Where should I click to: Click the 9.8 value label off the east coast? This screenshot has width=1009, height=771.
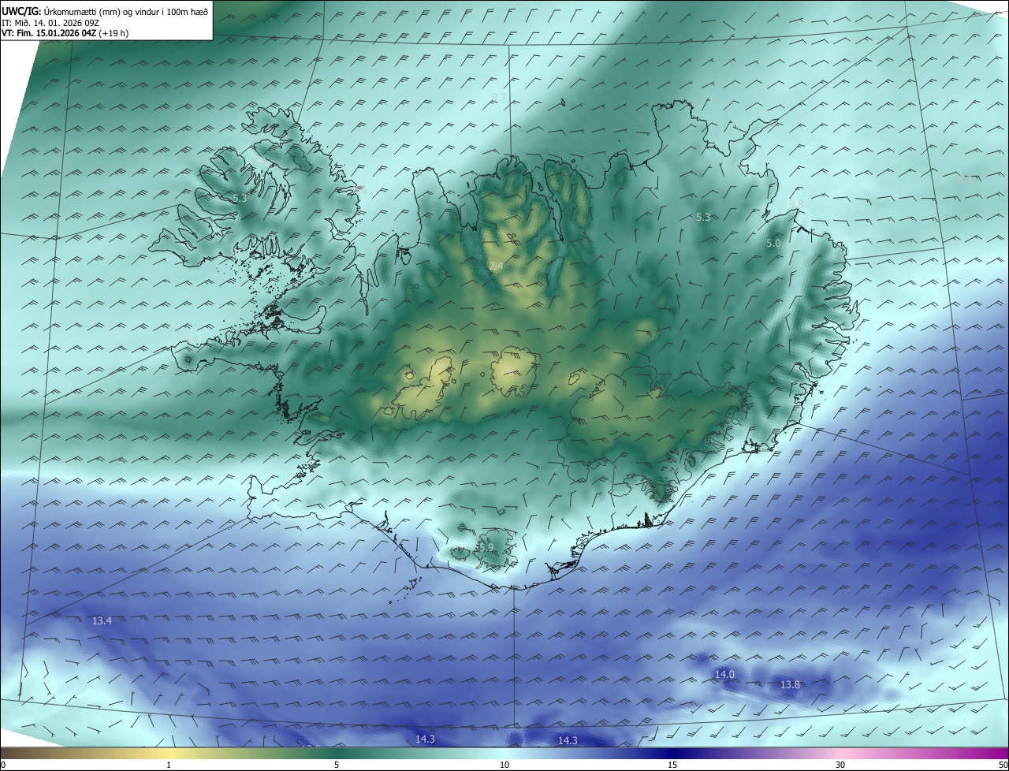[x=796, y=204]
